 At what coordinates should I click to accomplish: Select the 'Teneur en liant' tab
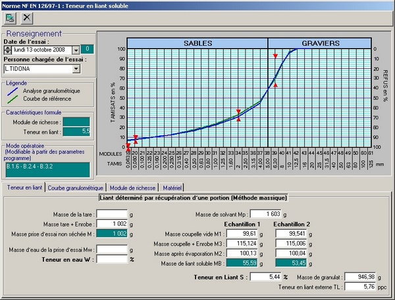pyautogui.click(x=24, y=188)
